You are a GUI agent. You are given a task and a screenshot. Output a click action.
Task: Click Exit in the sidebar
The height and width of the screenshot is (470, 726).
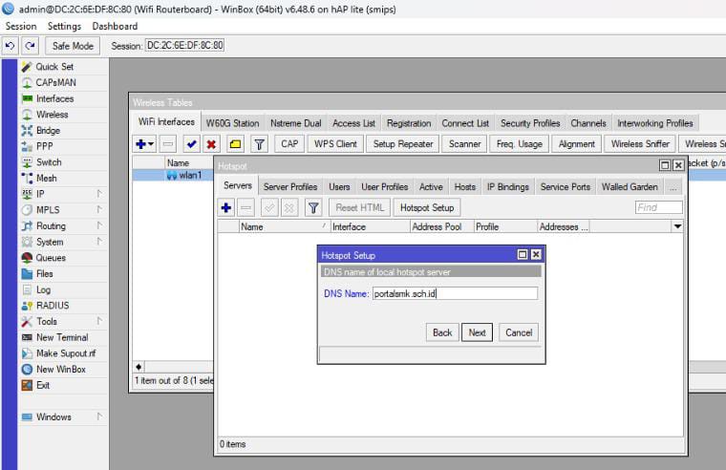click(43, 385)
